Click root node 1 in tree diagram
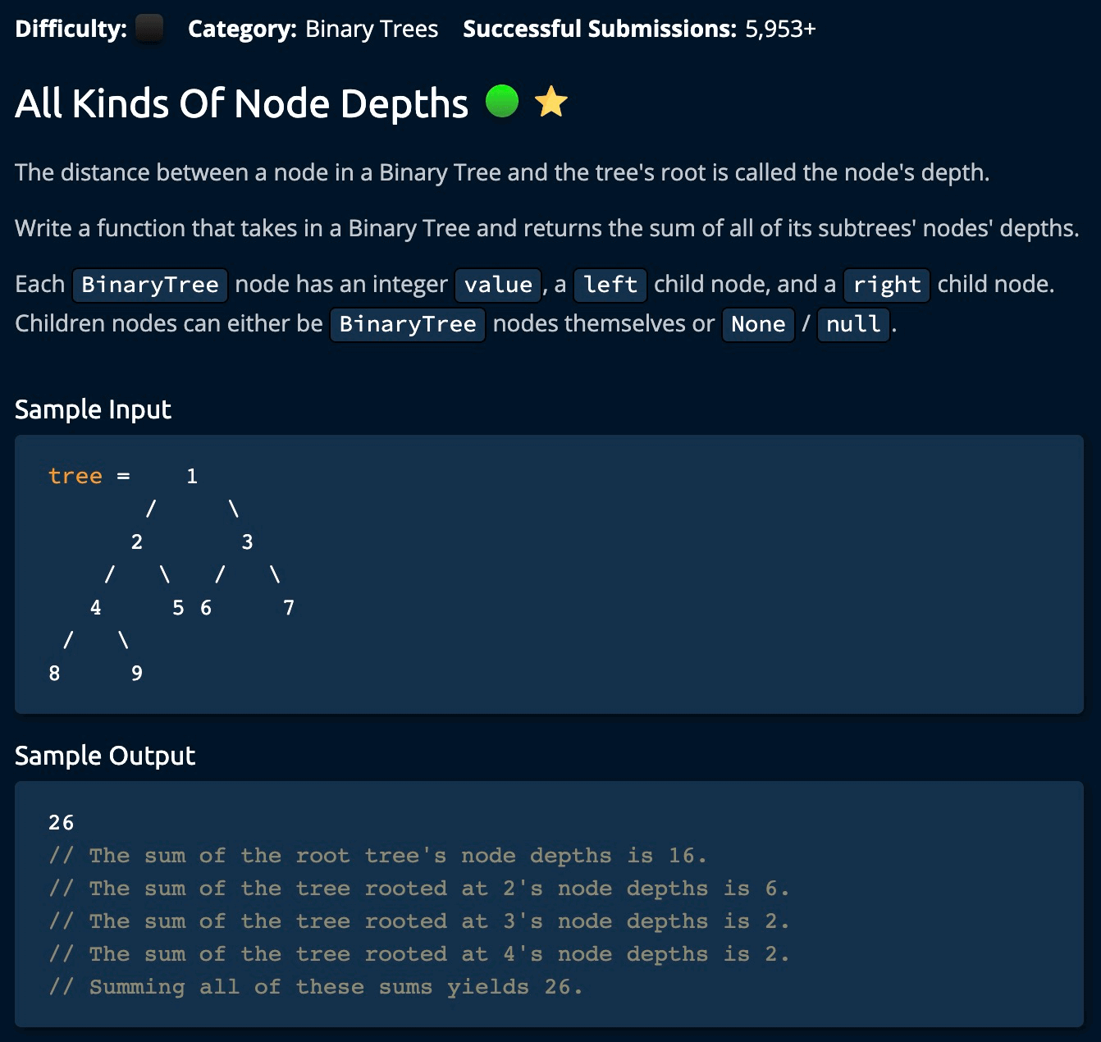The height and width of the screenshot is (1042, 1101). [x=192, y=476]
